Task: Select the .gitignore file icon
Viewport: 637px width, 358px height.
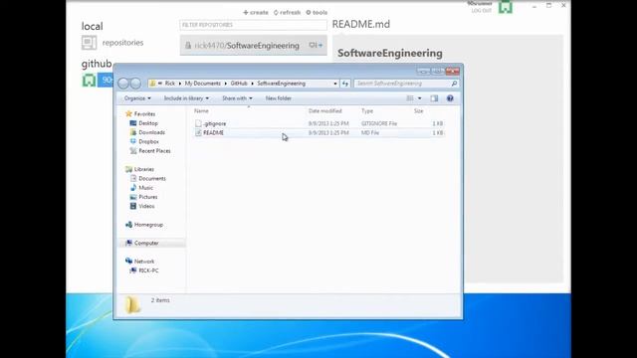Action: tap(198, 123)
